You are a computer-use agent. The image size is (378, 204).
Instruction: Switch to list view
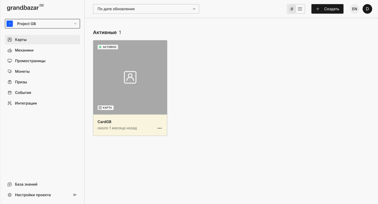tap(300, 9)
